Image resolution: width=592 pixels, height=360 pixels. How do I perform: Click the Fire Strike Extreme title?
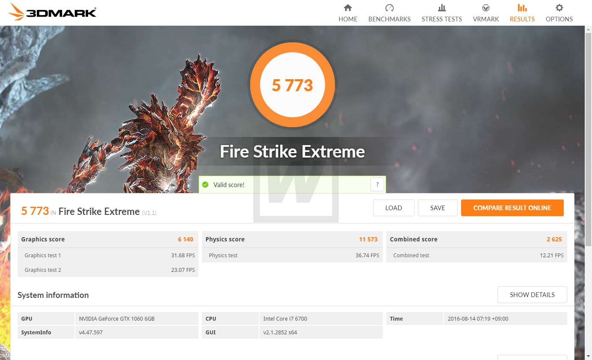(x=292, y=152)
